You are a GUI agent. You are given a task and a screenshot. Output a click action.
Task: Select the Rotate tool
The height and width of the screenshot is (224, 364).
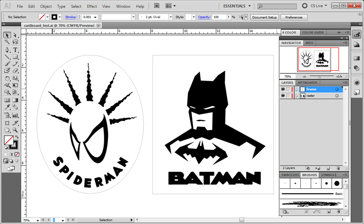[7, 78]
